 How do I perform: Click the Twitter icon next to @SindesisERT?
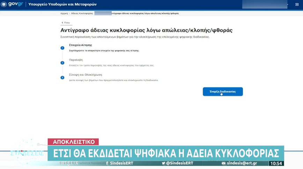click(164, 163)
